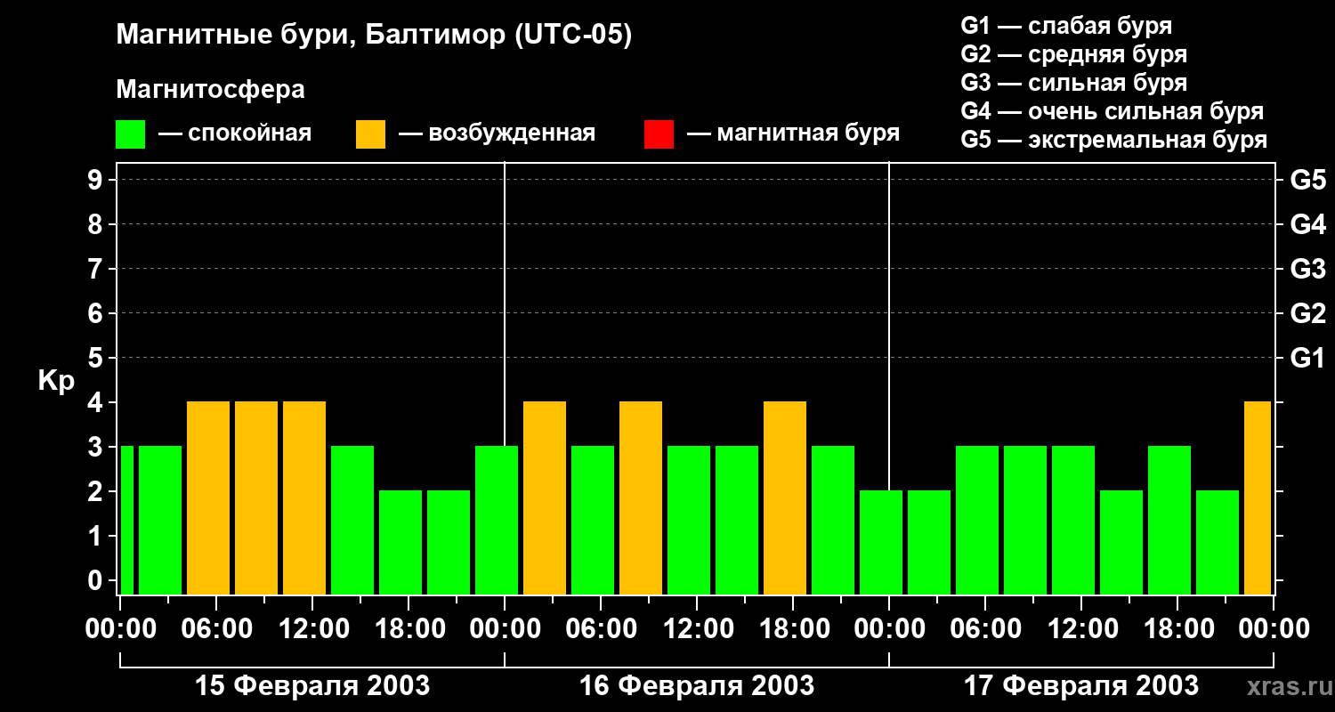Click the last orange bar ending 17 February
This screenshot has width=1335, height=712.
[1258, 498]
